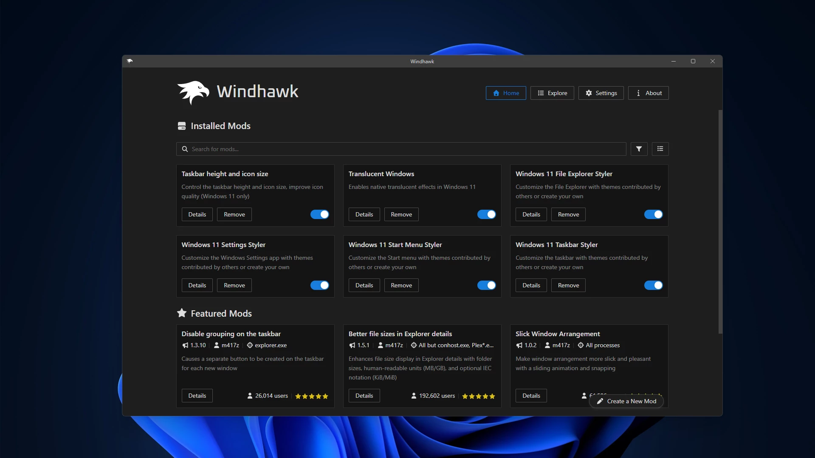Click the search magnifier icon

185,149
